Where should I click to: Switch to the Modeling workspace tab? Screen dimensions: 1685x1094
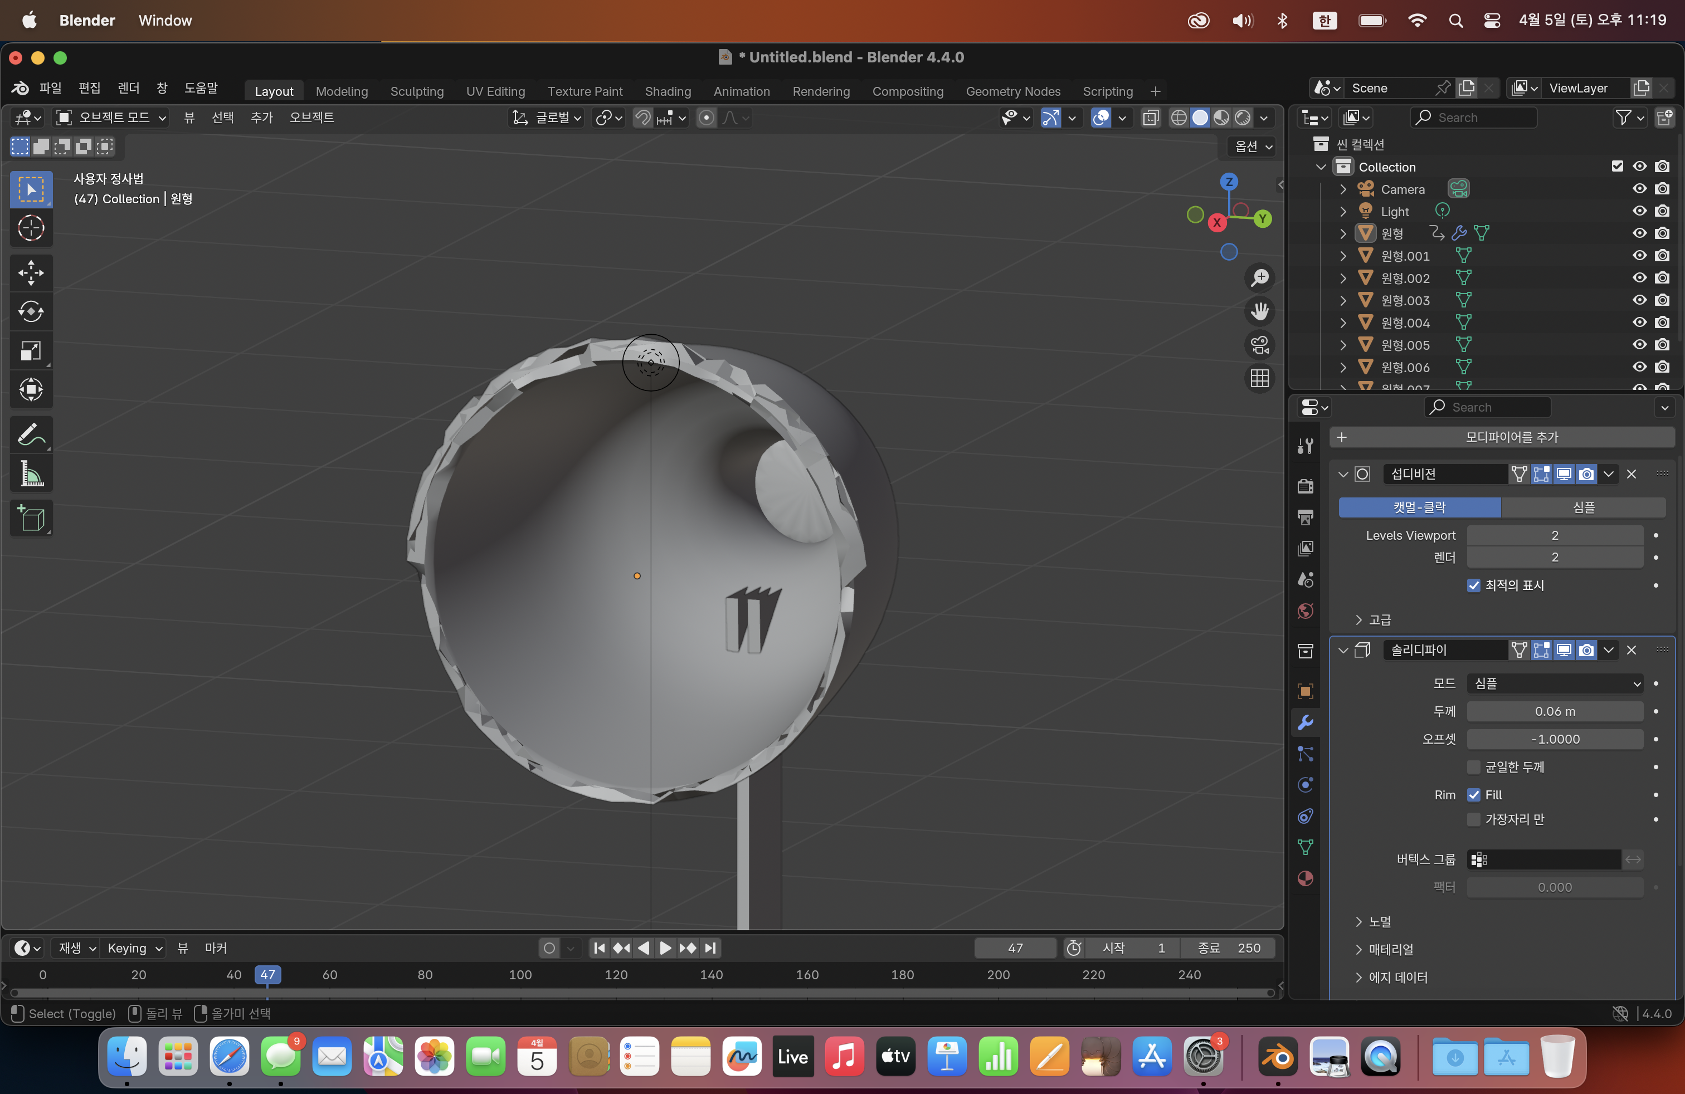(342, 91)
